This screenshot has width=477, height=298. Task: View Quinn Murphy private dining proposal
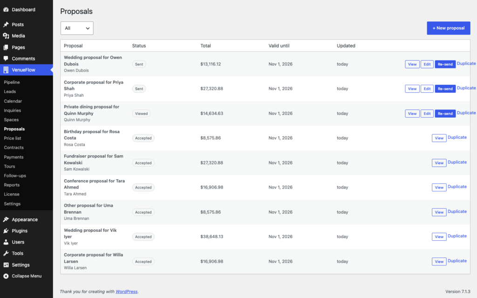tap(412, 114)
